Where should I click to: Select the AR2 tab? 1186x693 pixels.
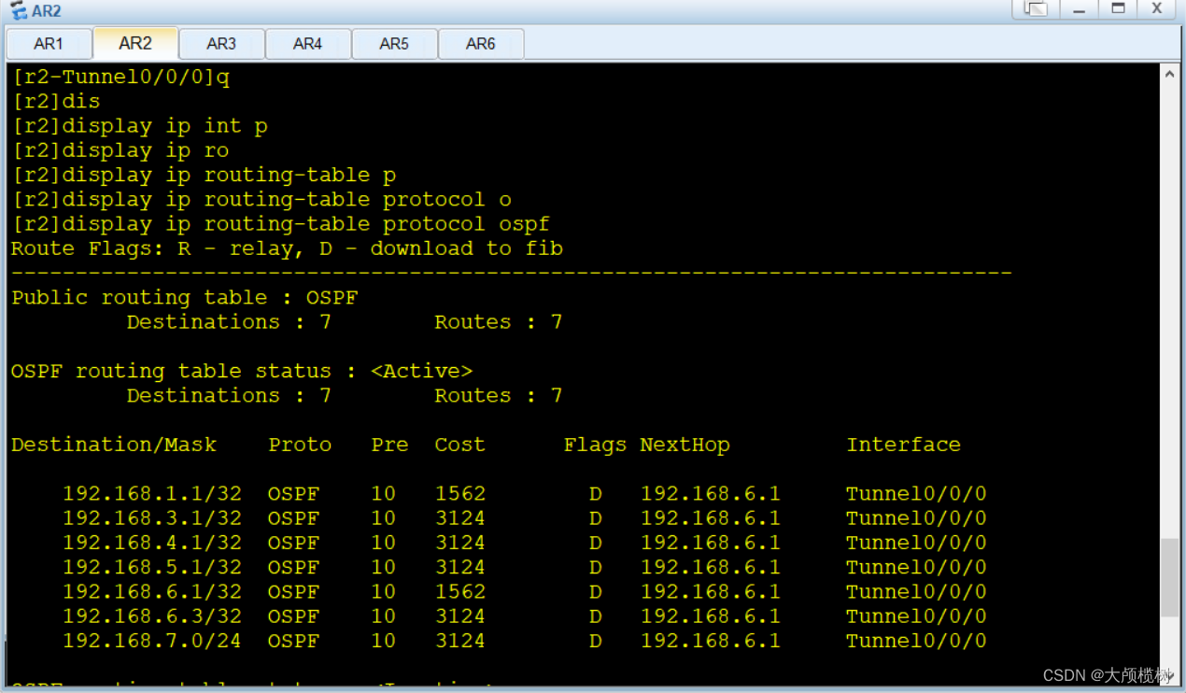click(x=135, y=43)
